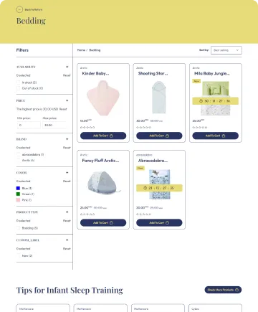258x312 pixels.
Task: Open the Sort by dropdown
Action: [226, 50]
